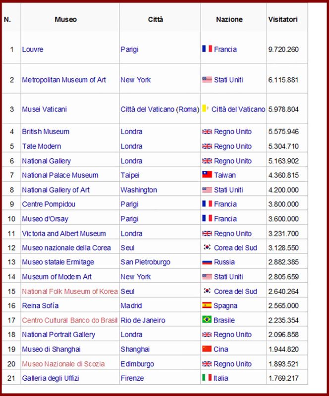Screen dimensions: 329x396
Task: Open the Louvre link
Action: (x=33, y=49)
